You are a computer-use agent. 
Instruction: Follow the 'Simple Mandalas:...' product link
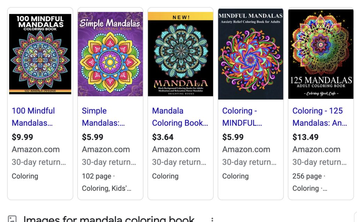103,117
